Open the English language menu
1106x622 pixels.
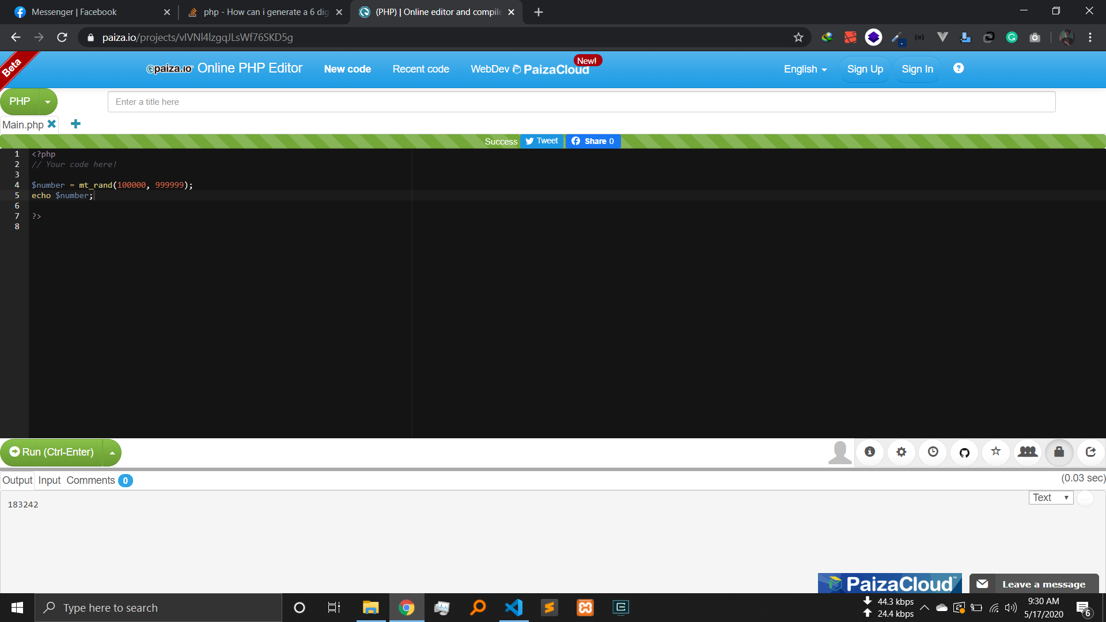805,69
